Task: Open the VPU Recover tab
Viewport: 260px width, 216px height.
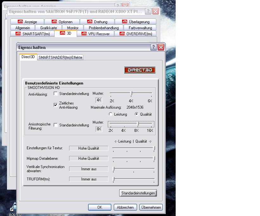Action: point(95,34)
